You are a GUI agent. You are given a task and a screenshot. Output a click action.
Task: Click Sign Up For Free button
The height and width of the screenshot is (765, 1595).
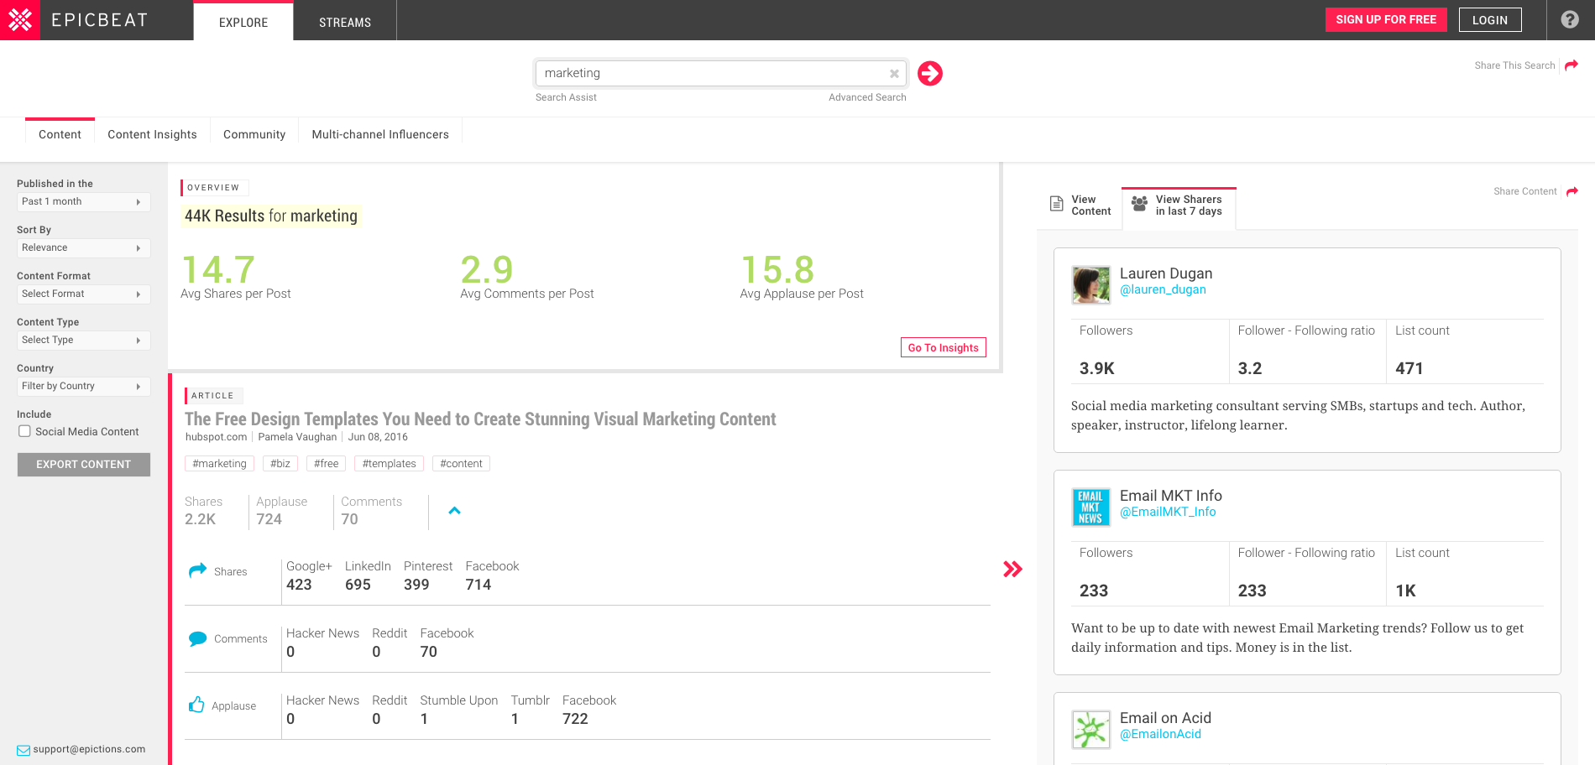(1386, 19)
